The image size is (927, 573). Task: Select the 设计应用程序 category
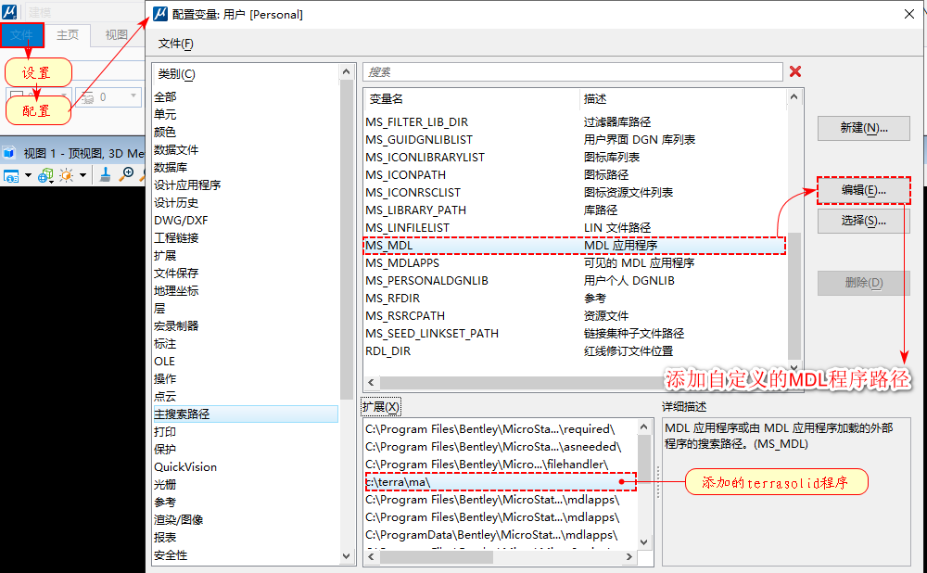point(187,185)
